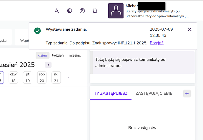203x140 pixels.
Task: Go to next days with the chevron
Action: [x=69, y=78]
